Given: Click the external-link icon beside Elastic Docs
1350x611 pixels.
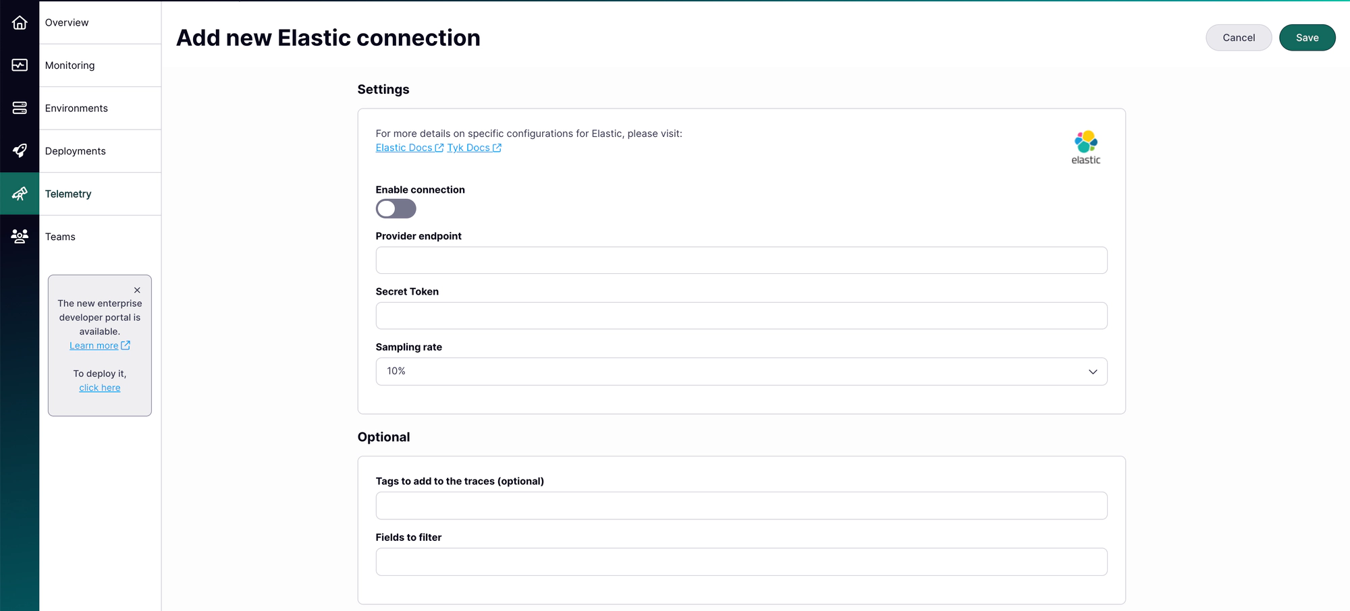Looking at the screenshot, I should (x=439, y=147).
